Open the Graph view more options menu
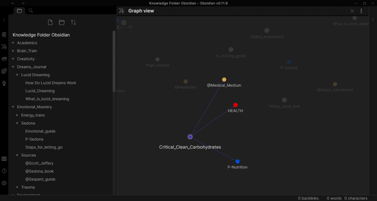The height and width of the screenshot is (201, 377). 361,11
